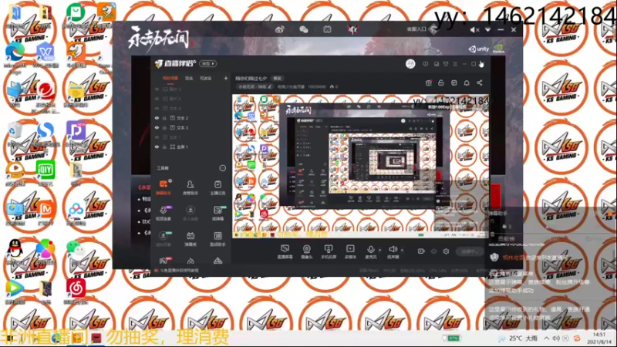
Task: Expand speaker options arrow
Action: [402, 250]
